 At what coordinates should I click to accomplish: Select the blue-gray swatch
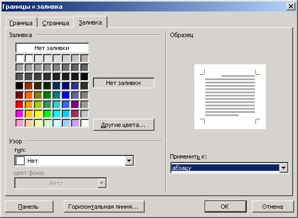pos(75,95)
